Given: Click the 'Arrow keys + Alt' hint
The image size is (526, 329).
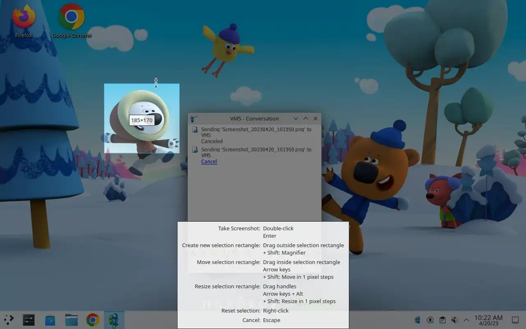Looking at the screenshot, I should pyautogui.click(x=283, y=294).
